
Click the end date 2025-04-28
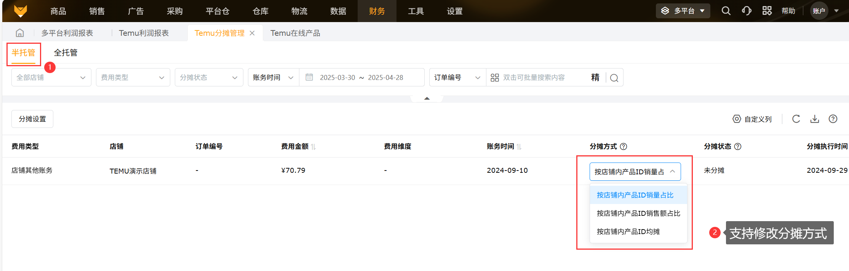pyautogui.click(x=385, y=78)
